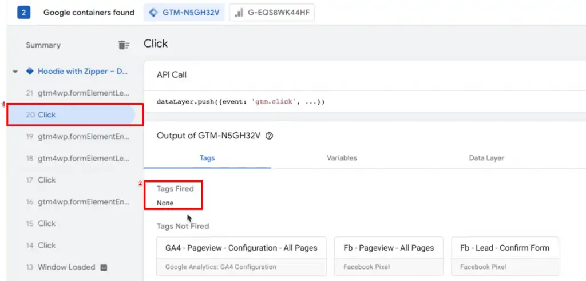
Task: Switch to the Variables tab
Action: coord(342,158)
